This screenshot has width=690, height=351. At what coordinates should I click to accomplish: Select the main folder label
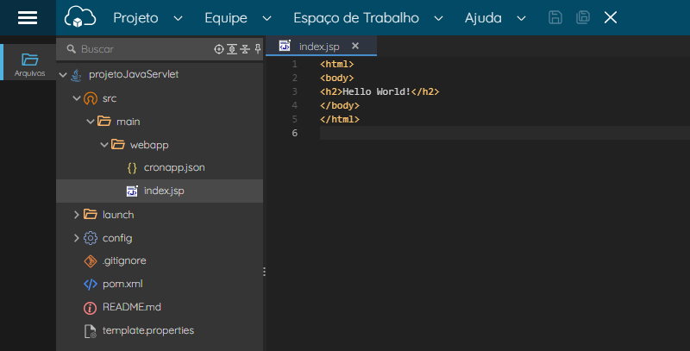click(x=128, y=122)
